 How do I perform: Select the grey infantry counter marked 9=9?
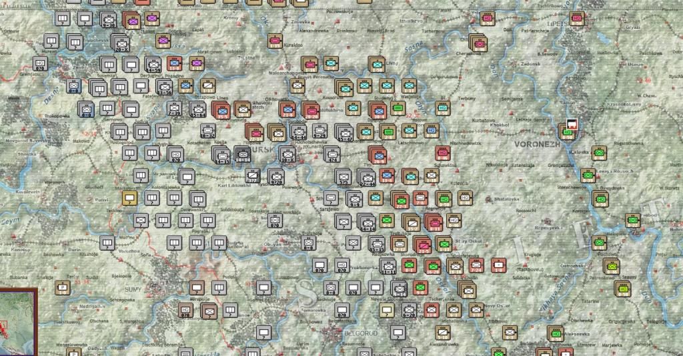tap(354, 199)
